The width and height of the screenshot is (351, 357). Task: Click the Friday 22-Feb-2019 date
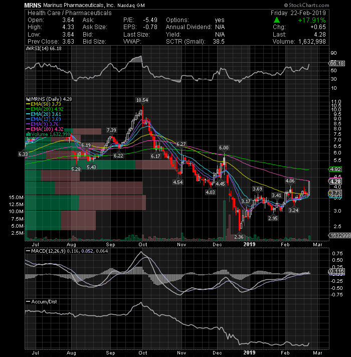[298, 13]
